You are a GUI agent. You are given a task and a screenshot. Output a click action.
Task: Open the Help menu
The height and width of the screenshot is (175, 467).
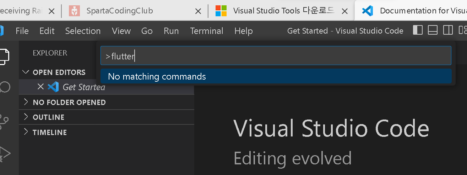(x=243, y=31)
